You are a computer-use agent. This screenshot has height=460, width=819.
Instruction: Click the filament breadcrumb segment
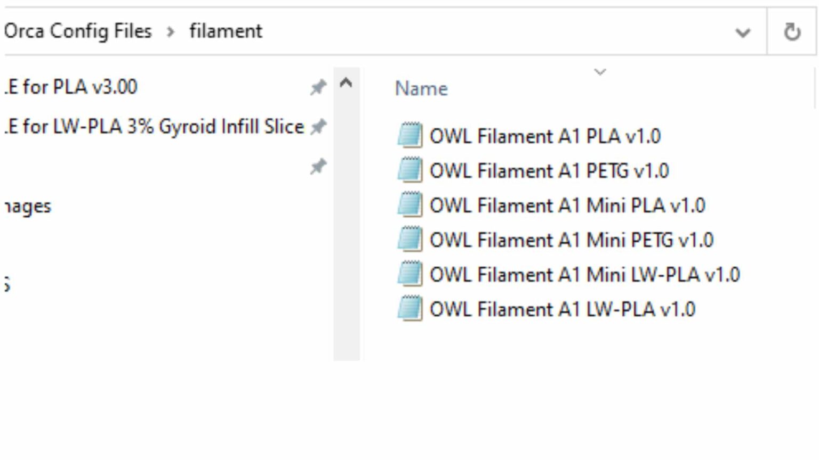click(226, 31)
